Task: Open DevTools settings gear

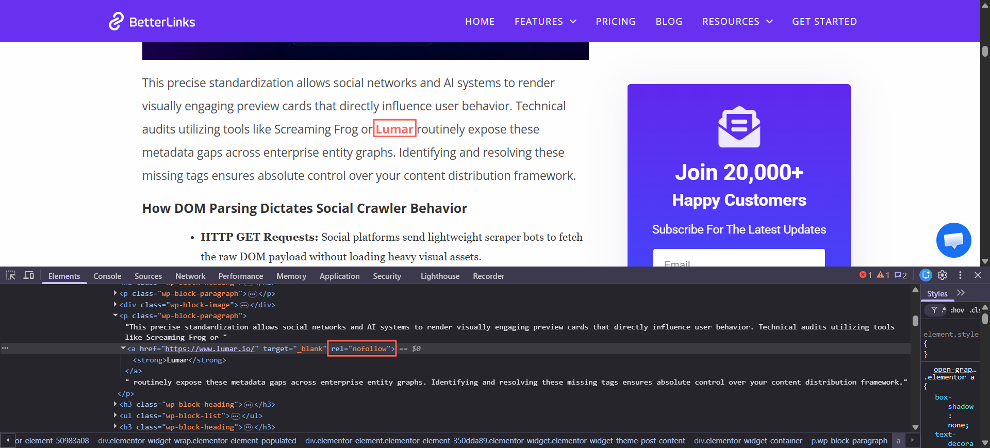Action: click(x=943, y=275)
